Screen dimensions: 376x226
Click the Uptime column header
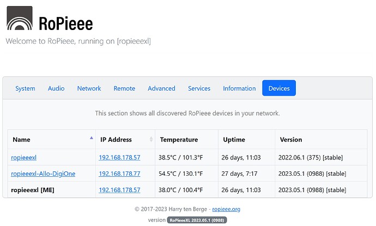tap(246, 140)
